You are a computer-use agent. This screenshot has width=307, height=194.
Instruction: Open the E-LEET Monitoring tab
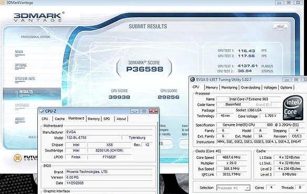pyautogui.click(x=229, y=88)
